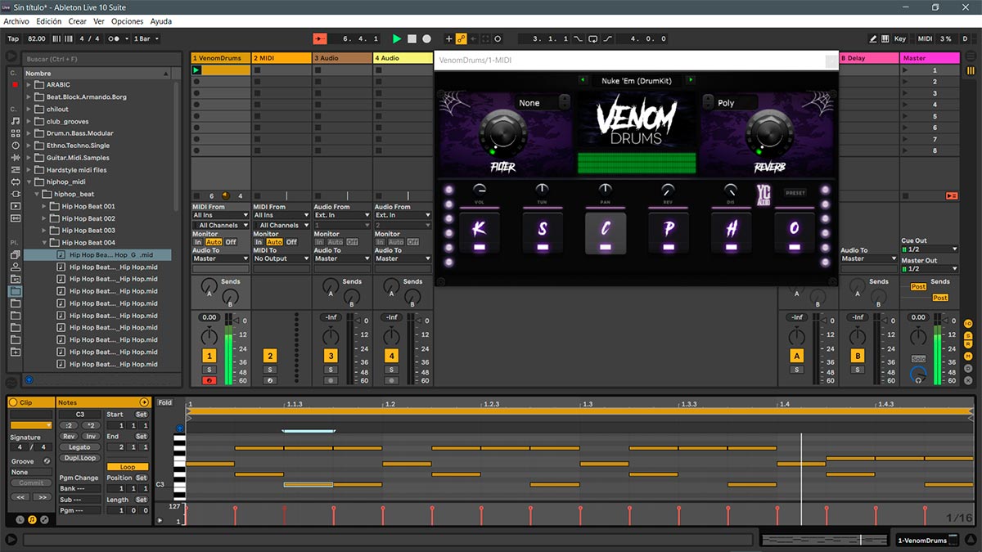Toggle the Follow playback red button
Screen dimensions: 982x552
[320, 38]
